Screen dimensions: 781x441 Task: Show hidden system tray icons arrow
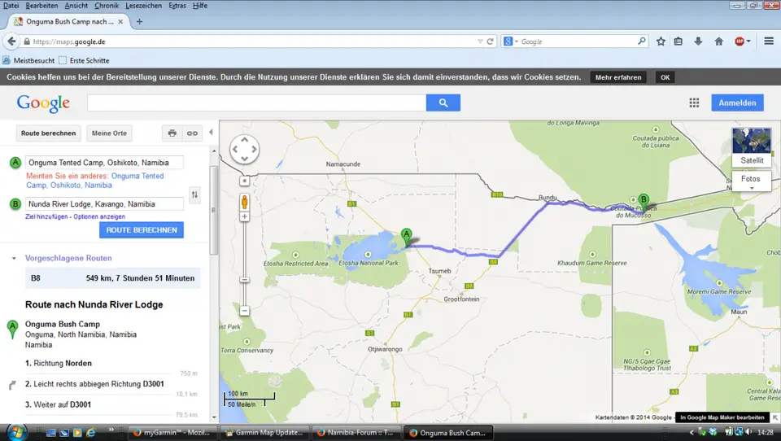(x=692, y=433)
